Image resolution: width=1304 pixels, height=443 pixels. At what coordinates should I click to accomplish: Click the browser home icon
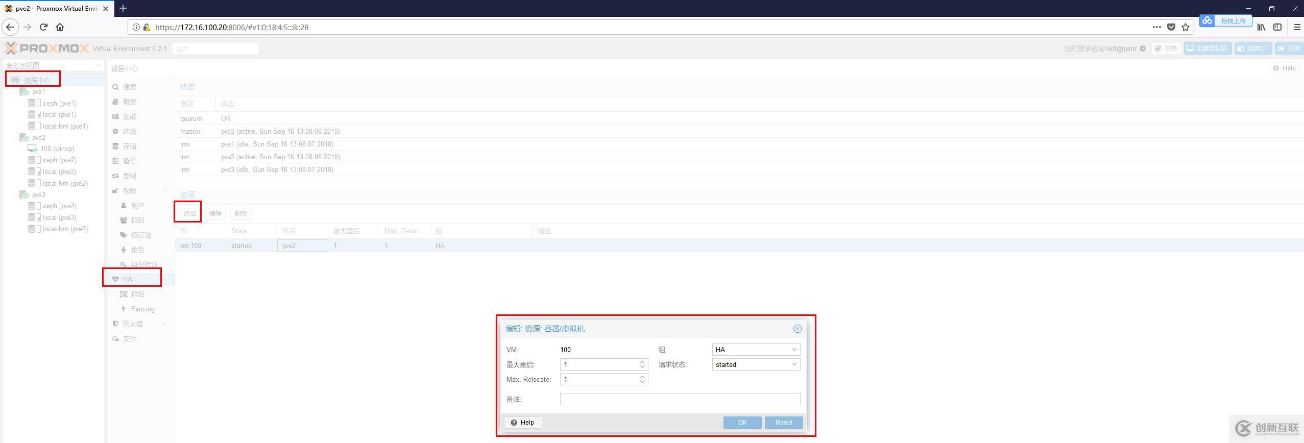60,27
